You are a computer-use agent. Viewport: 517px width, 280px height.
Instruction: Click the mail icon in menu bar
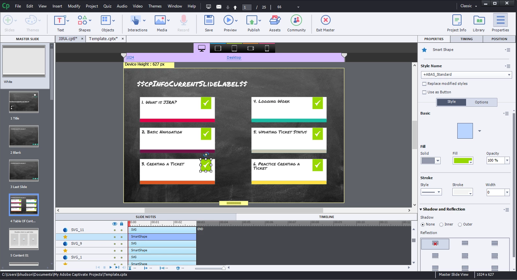(x=219, y=7)
